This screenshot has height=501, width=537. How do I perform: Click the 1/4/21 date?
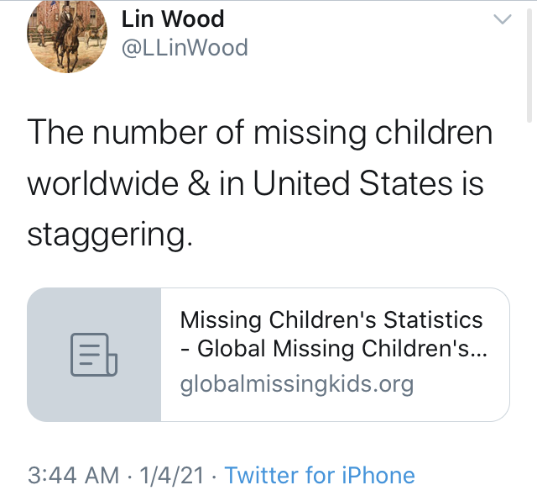tap(171, 475)
